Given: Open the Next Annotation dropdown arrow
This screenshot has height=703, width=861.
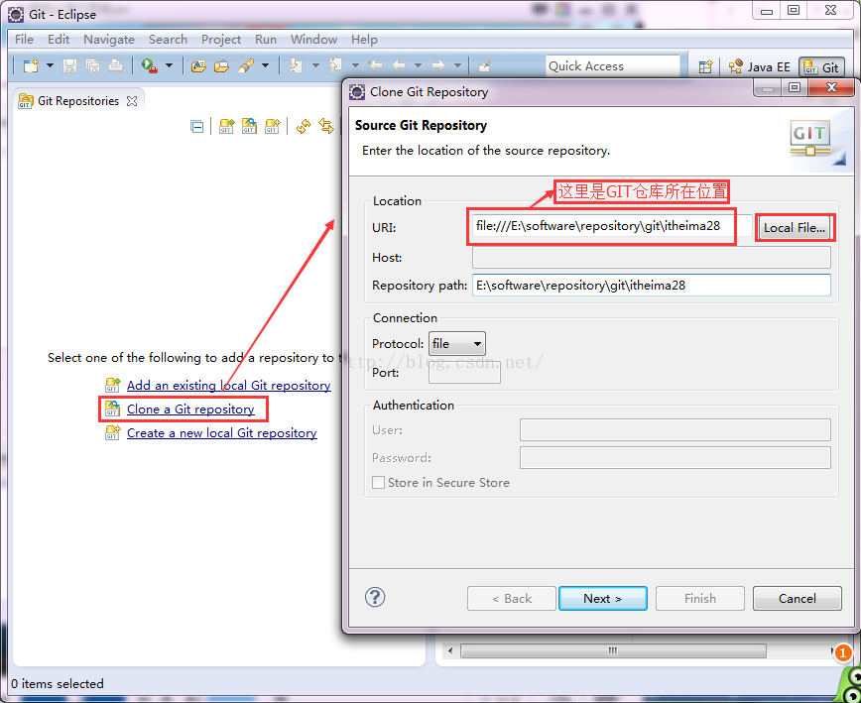Looking at the screenshot, I should (315, 65).
